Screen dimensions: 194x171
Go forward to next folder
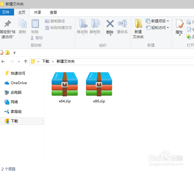[12, 61]
